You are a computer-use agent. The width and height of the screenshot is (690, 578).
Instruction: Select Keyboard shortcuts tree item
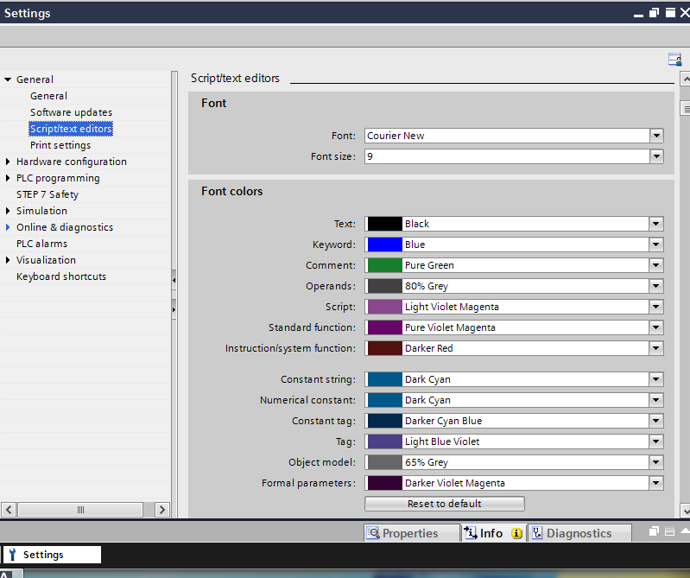61,276
